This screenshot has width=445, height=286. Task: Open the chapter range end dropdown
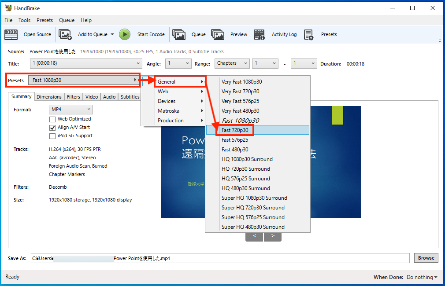point(304,63)
